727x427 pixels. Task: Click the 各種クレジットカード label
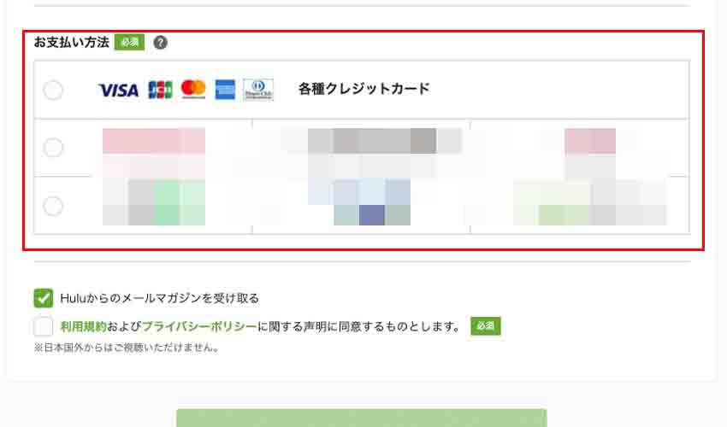[x=364, y=89]
